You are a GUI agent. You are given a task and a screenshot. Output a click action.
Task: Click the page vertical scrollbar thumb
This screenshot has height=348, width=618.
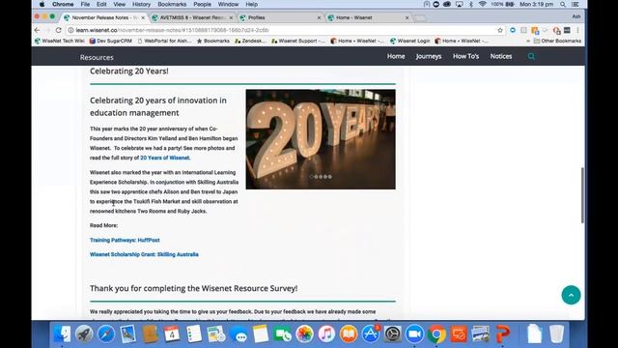(582, 195)
